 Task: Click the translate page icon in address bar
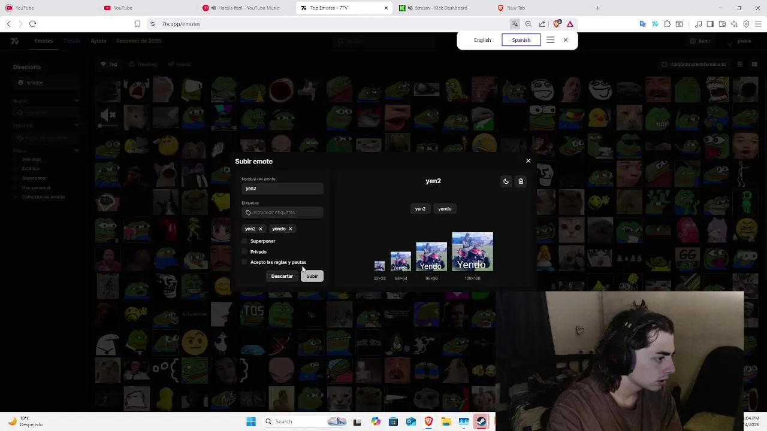(514, 24)
